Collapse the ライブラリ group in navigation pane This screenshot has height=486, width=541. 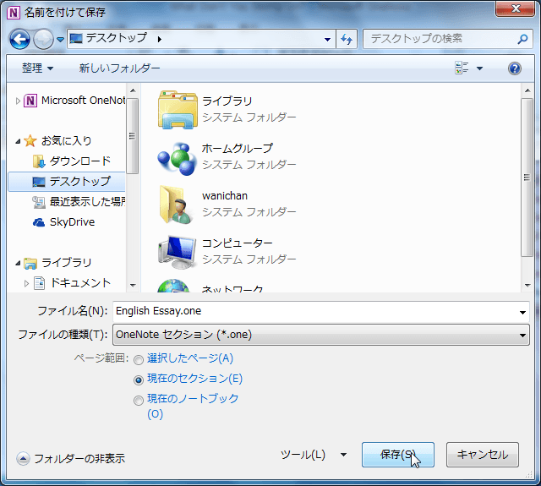click(18, 263)
